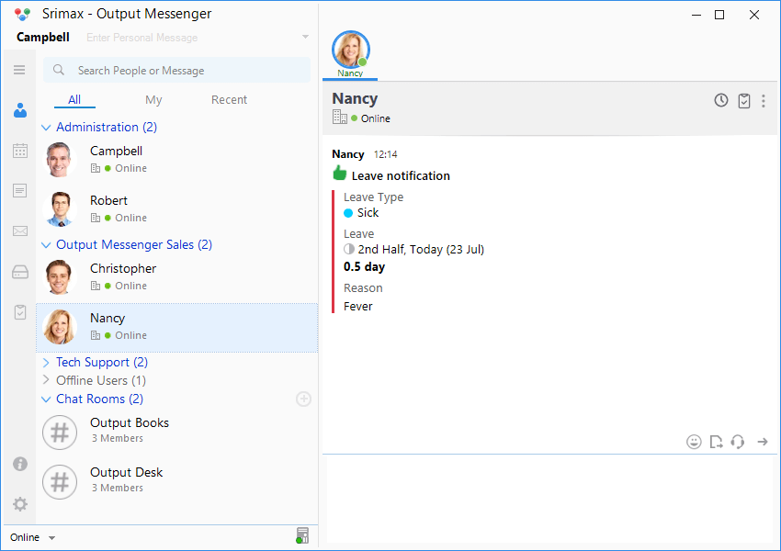Click the Search People or Message field

pos(176,70)
